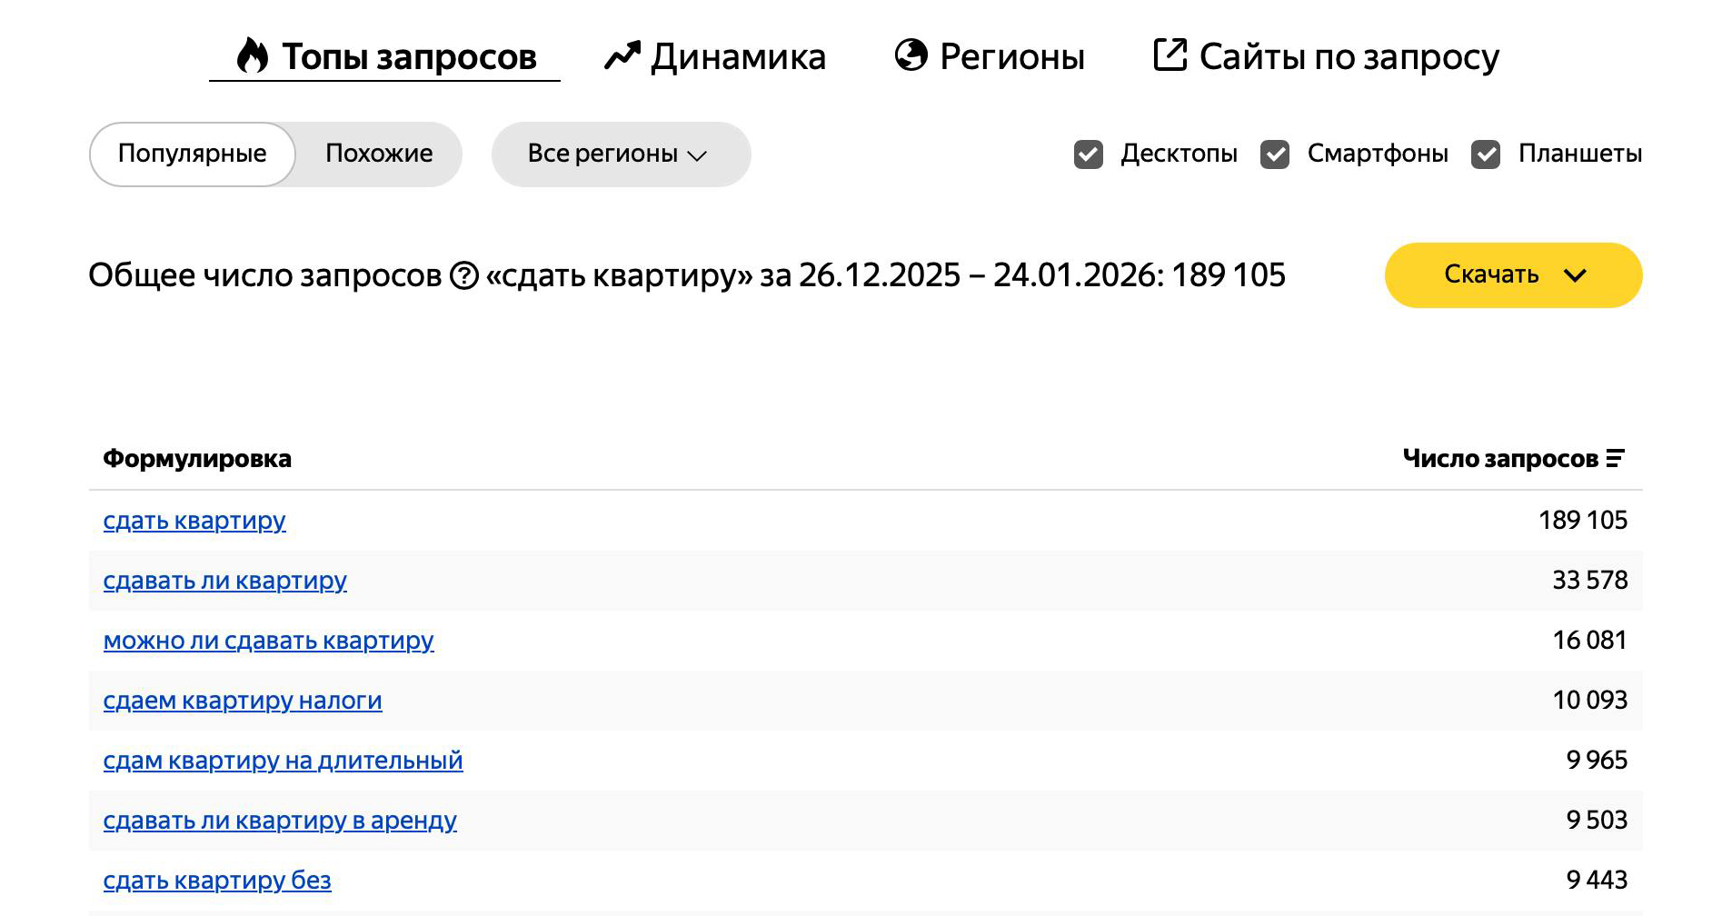
Task: Open the query link сдавать ли квартиру
Action: [225, 581]
